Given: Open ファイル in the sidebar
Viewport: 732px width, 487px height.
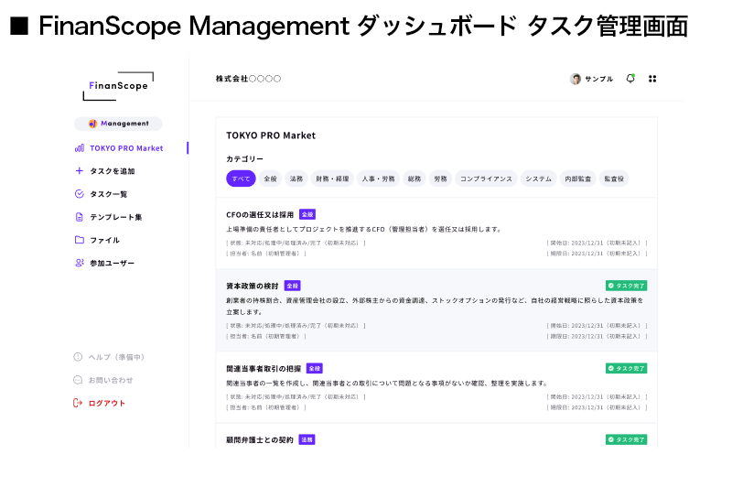Looking at the screenshot, I should tap(104, 240).
